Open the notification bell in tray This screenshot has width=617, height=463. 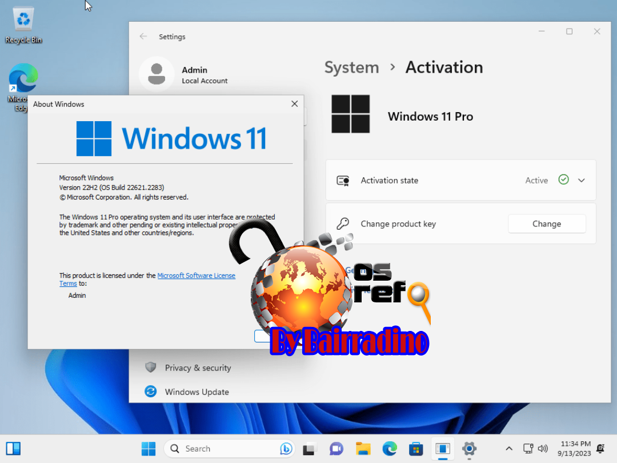pos(600,449)
